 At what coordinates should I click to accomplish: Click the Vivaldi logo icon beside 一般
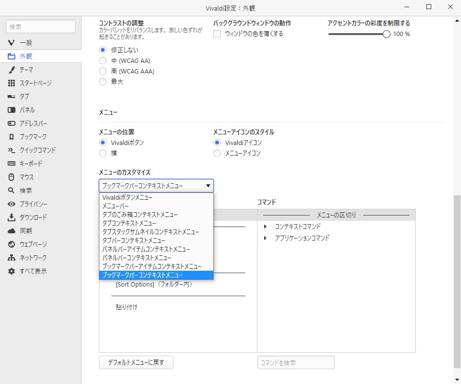(11, 43)
